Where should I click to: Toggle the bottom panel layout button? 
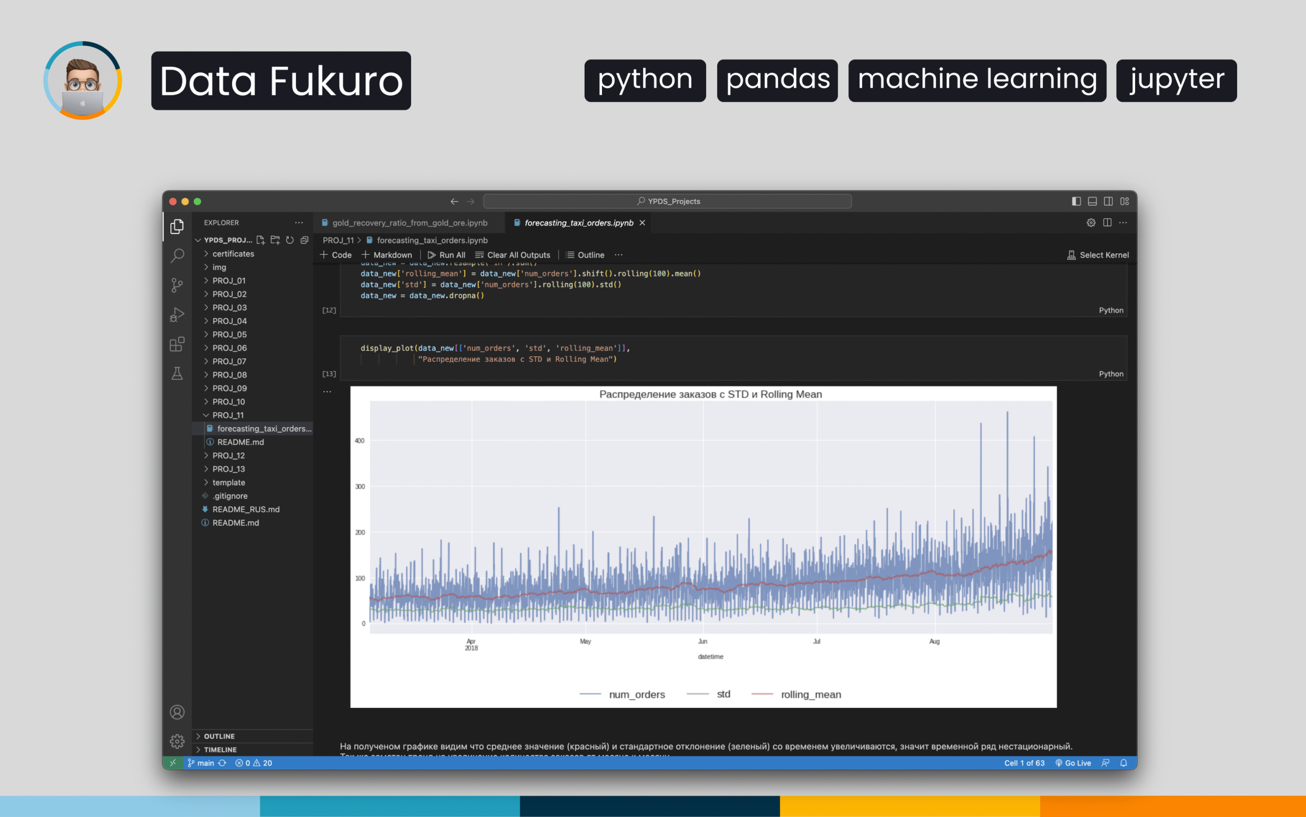1092,201
